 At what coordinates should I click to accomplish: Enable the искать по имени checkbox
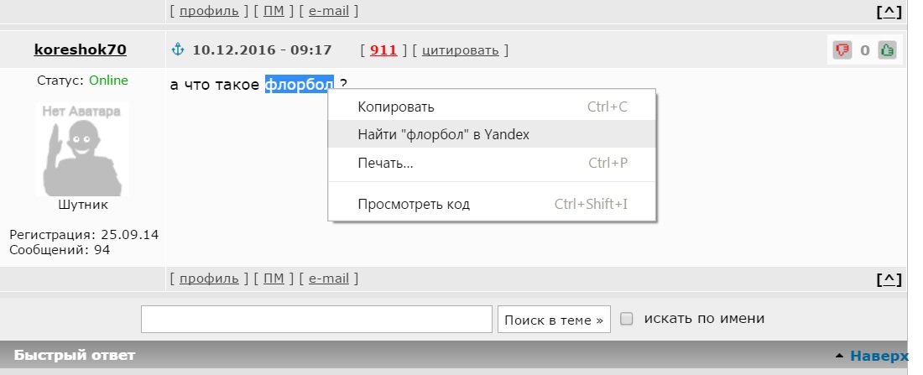coord(627,319)
